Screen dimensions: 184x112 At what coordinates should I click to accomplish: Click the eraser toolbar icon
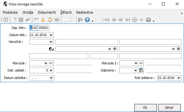(x=28, y=20)
